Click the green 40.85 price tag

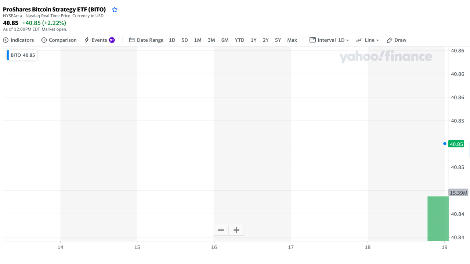click(456, 144)
